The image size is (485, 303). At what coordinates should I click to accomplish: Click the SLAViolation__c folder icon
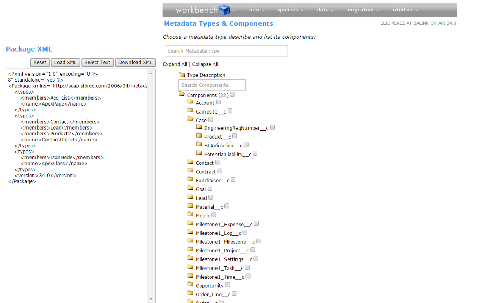pos(199,144)
